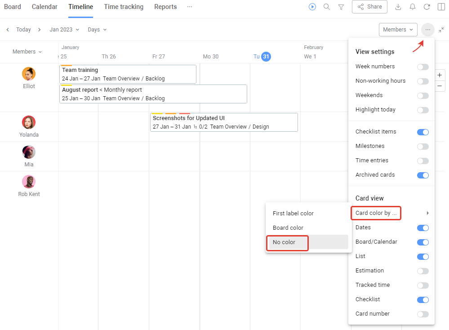Turn off the List toggle

(422, 256)
